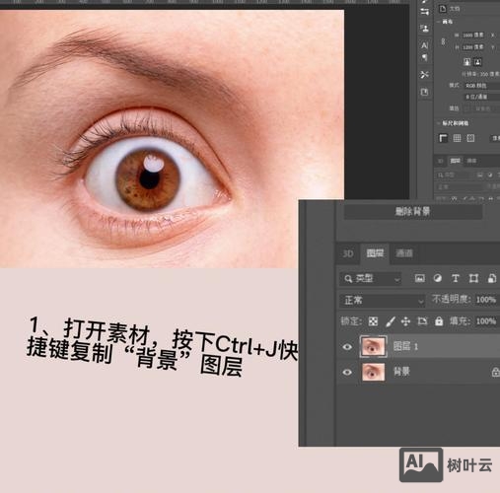Open the 正常 blend mode dropdown
Viewport: 500px width, 493px height.
tap(383, 301)
